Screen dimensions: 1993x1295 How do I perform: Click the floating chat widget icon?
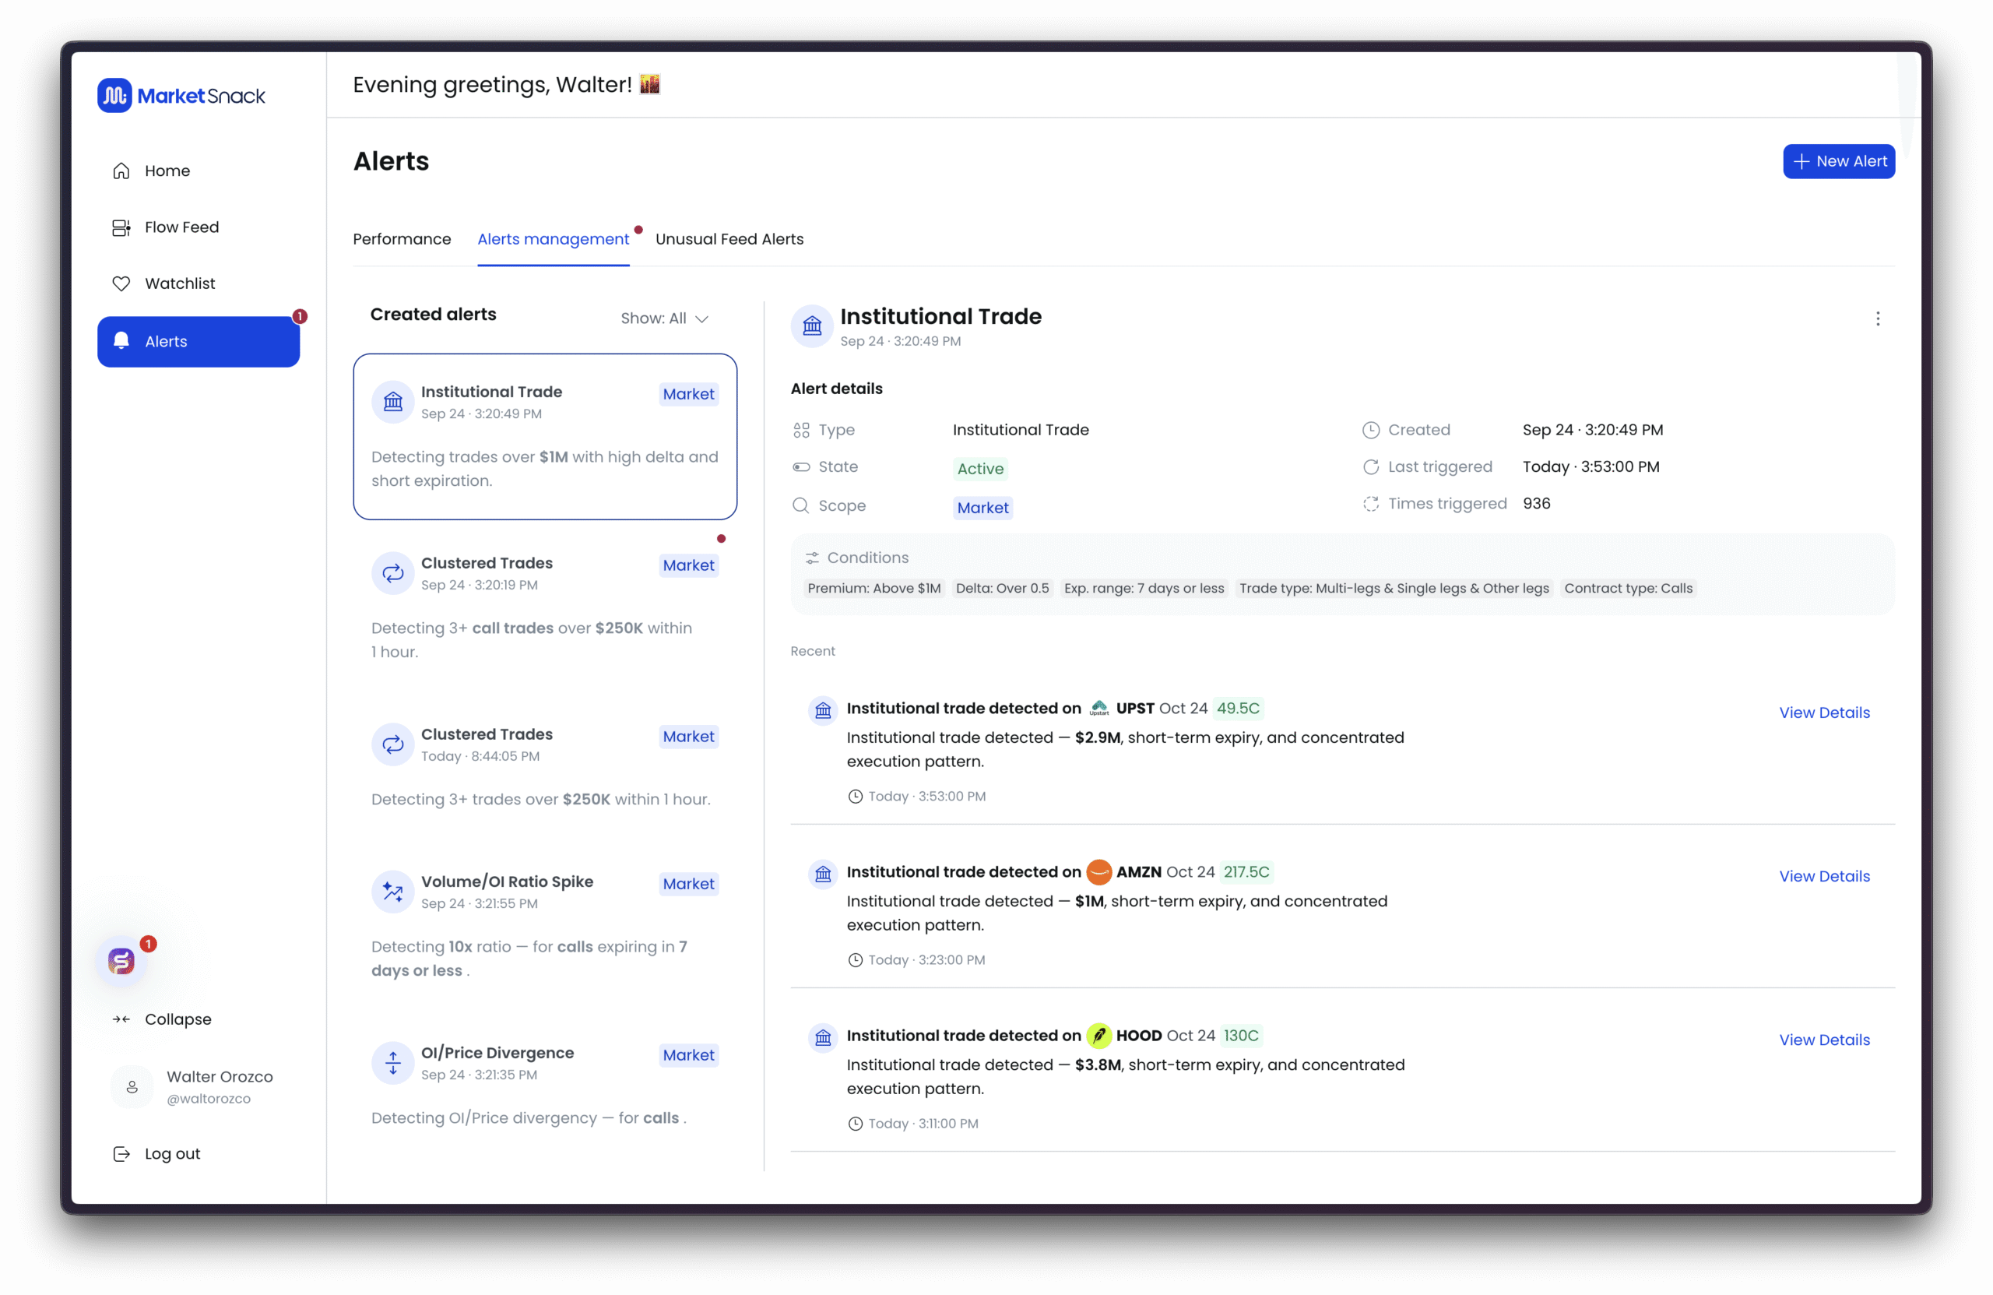tap(122, 961)
